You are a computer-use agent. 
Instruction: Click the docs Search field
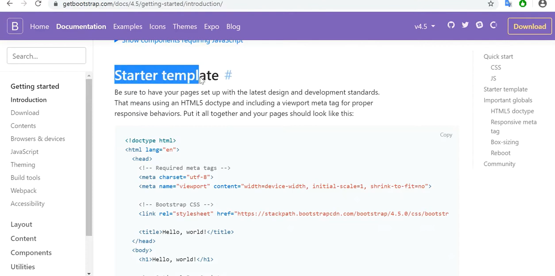46,56
